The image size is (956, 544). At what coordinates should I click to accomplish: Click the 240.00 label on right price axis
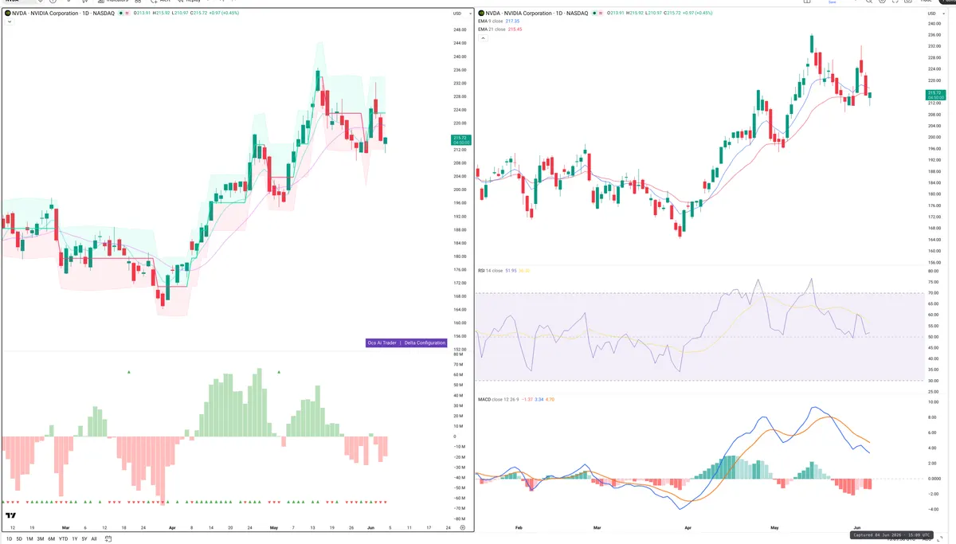[935, 24]
